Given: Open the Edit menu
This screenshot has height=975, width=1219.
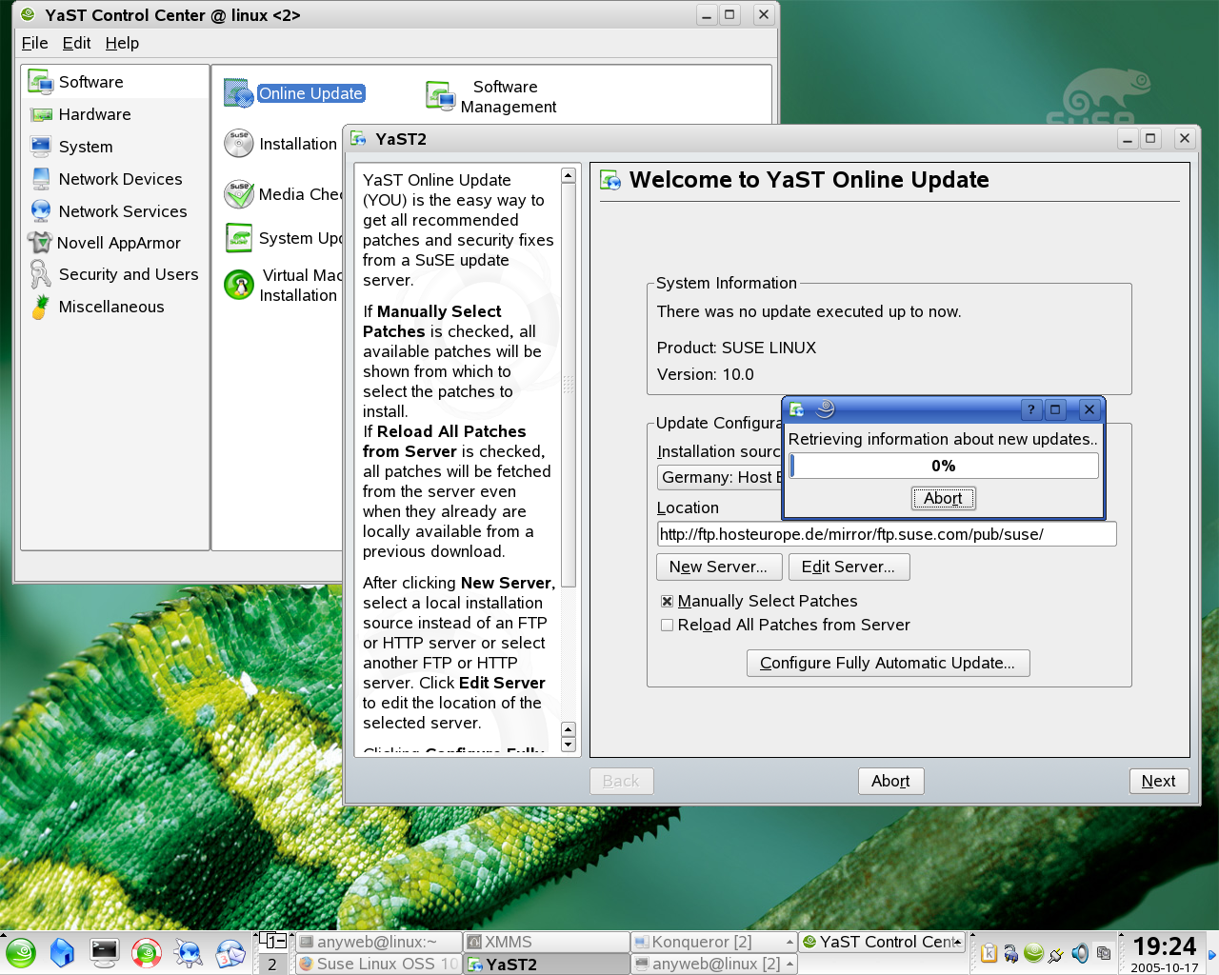Looking at the screenshot, I should point(76,43).
